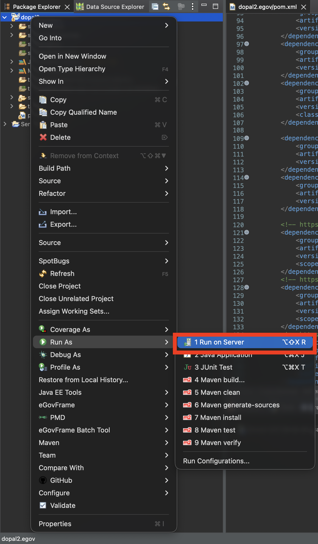Click the JUnit Test Ju icon
Screen dimensions: 318x544
click(188, 367)
